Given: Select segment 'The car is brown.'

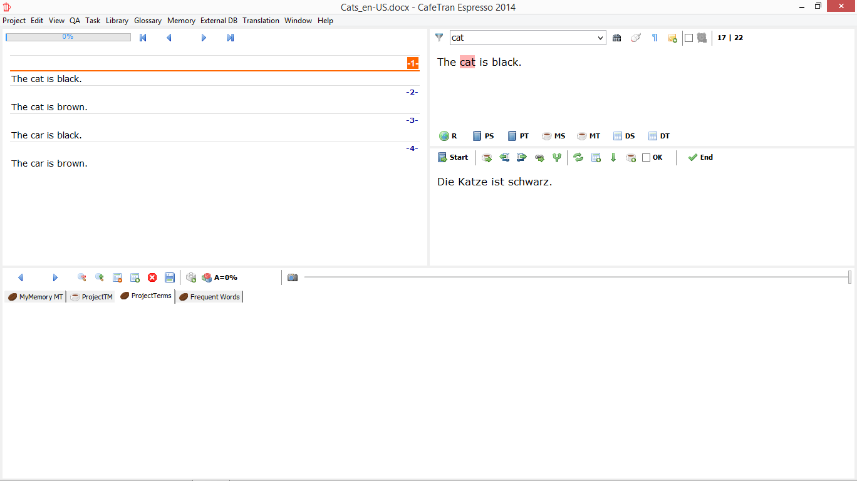Looking at the screenshot, I should pos(49,163).
